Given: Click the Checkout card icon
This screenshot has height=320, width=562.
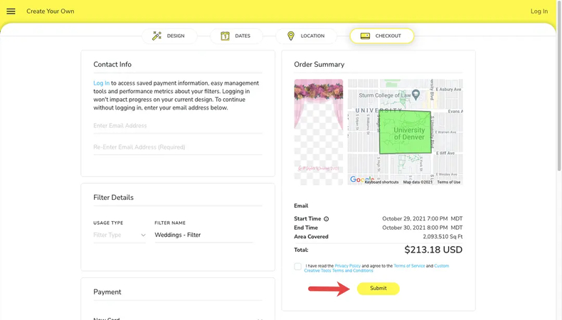Looking at the screenshot, I should (x=365, y=36).
